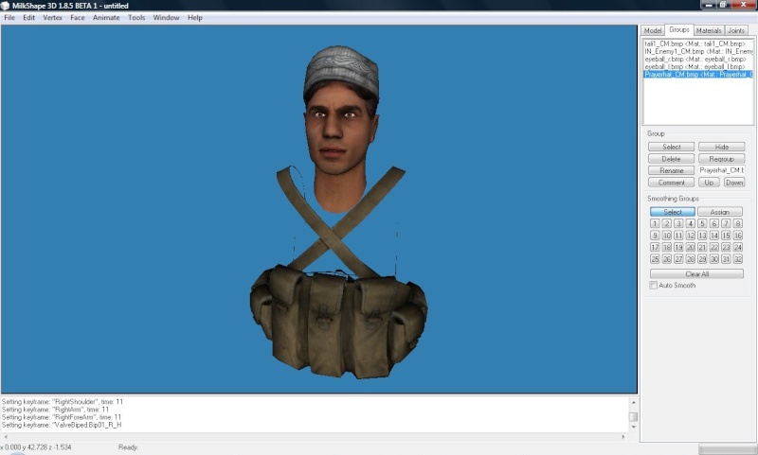The width and height of the screenshot is (758, 455).
Task: Switch to the Joints tab
Action: pos(736,30)
